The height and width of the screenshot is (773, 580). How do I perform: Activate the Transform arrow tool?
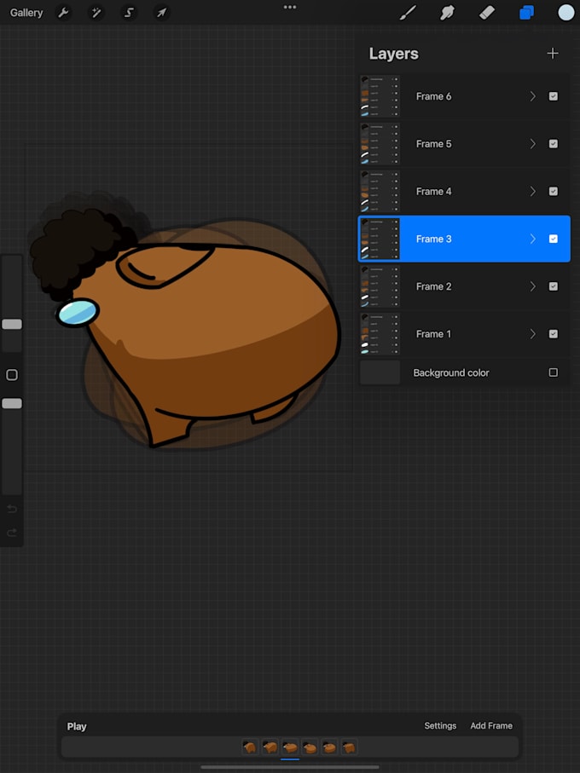[162, 13]
